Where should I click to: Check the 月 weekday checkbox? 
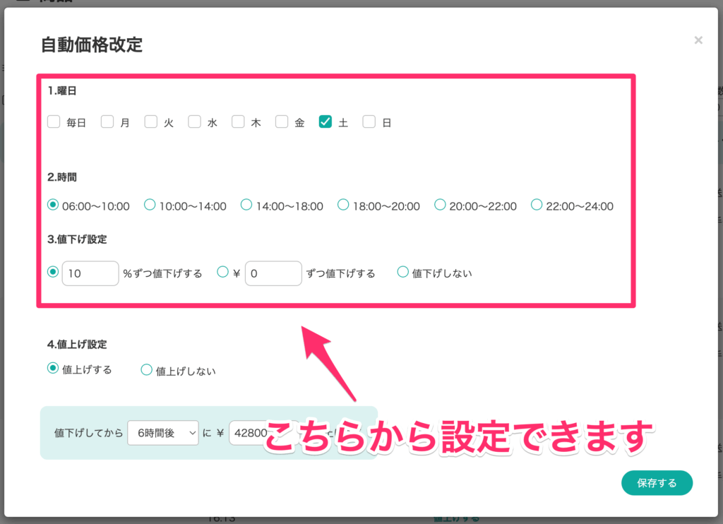pos(107,121)
